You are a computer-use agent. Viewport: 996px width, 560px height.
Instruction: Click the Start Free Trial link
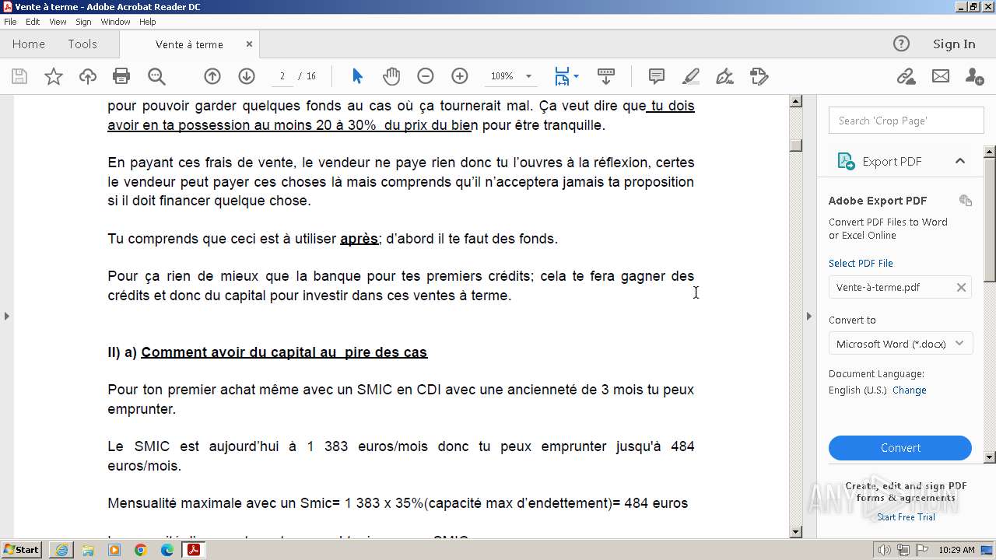pyautogui.click(x=906, y=517)
